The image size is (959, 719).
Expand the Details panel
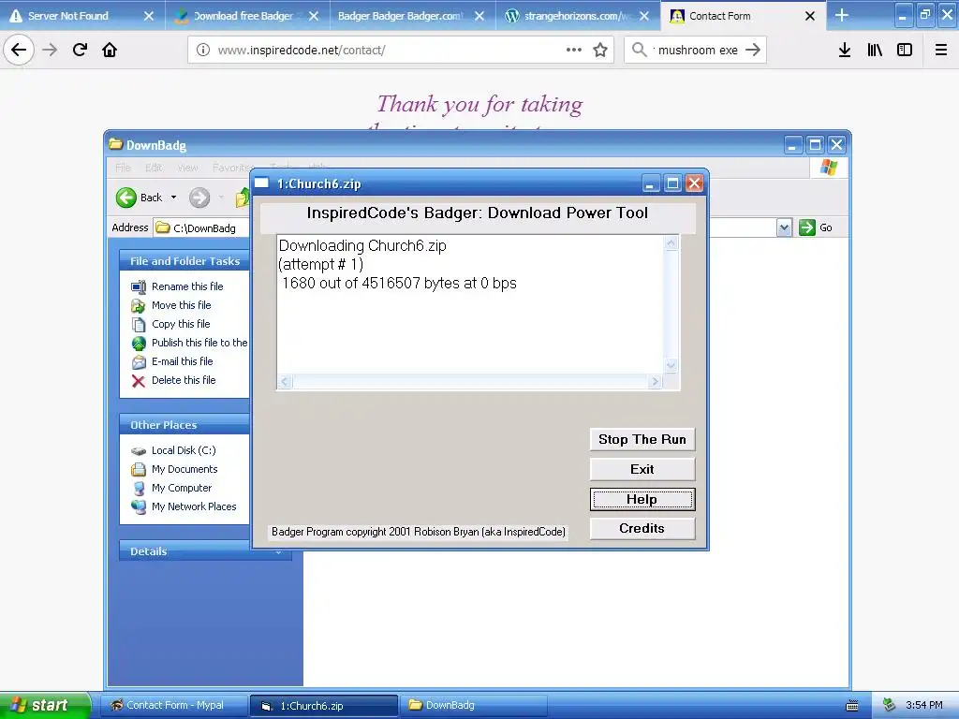coord(205,551)
